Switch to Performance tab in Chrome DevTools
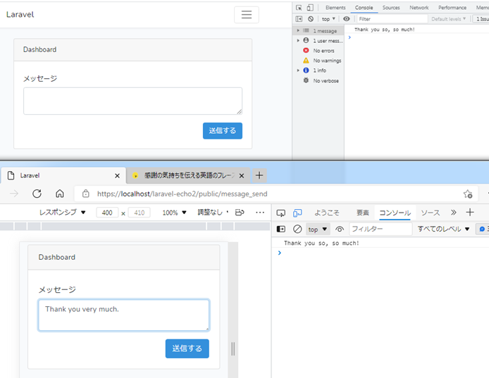489x378 pixels. [x=452, y=8]
